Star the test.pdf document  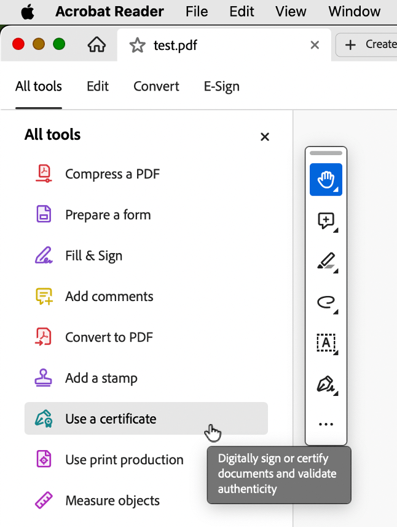click(137, 45)
